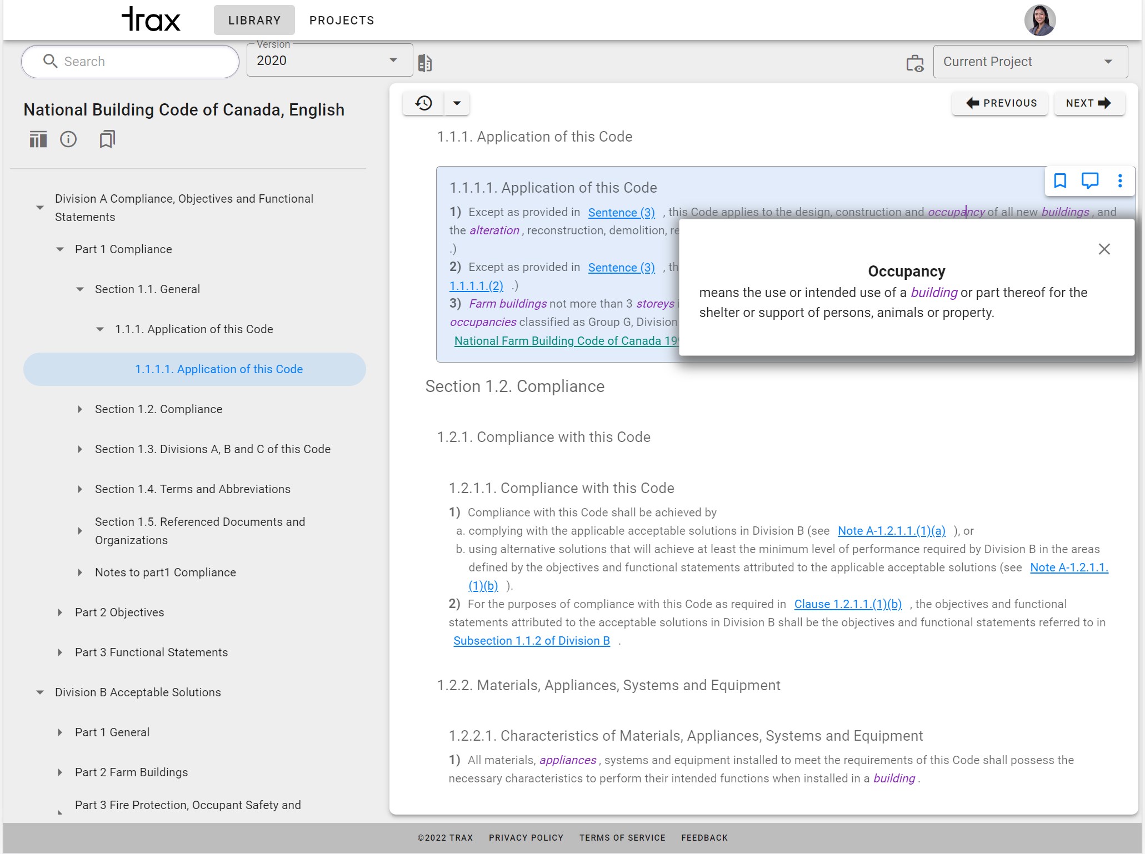Click the Next button
Screen dimensions: 1145x854
[1088, 103]
